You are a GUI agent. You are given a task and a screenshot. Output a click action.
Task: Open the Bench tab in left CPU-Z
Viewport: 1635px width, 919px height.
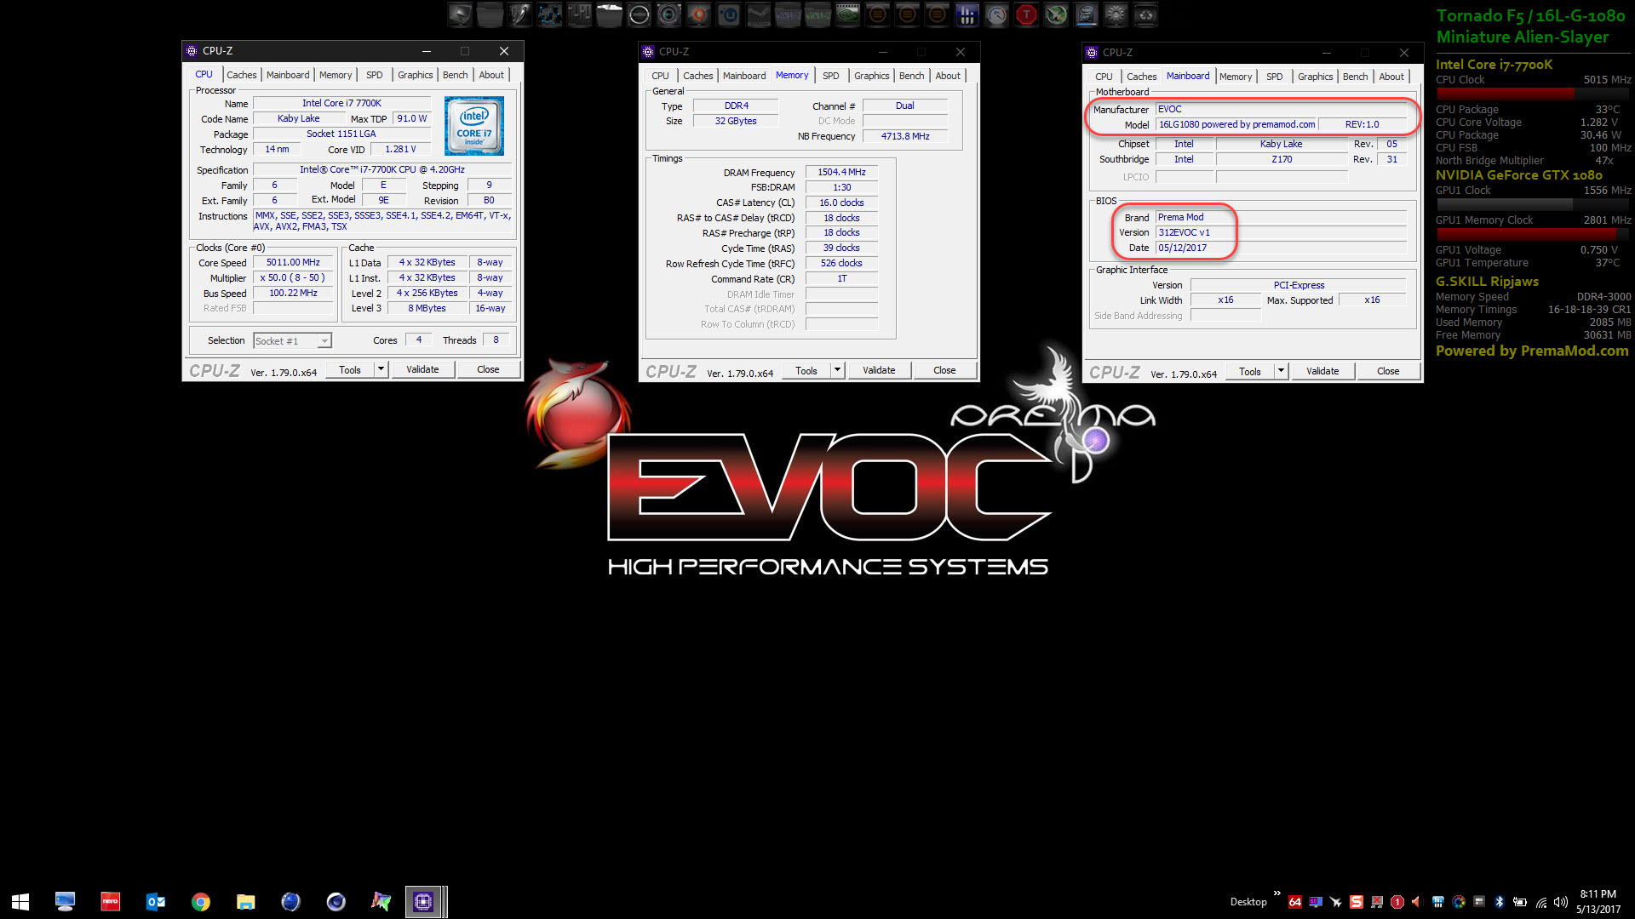[x=455, y=74]
